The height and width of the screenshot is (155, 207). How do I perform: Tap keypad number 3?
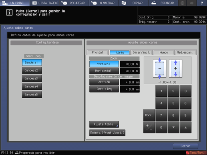185,91
